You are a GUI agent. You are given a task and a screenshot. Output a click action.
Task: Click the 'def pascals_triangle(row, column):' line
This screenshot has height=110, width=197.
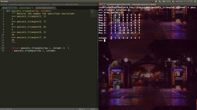coord(29,11)
